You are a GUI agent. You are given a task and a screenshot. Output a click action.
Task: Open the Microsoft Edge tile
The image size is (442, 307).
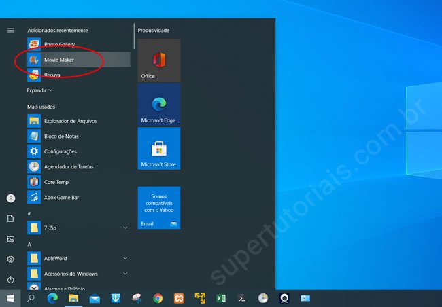point(158,105)
